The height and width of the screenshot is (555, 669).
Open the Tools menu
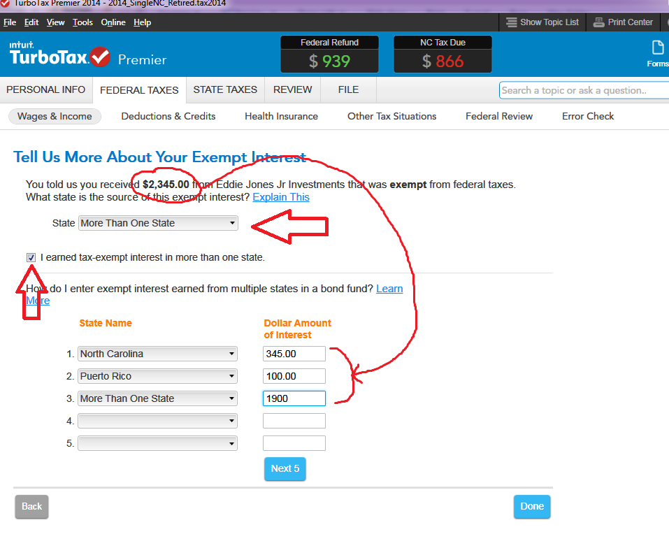tap(82, 22)
